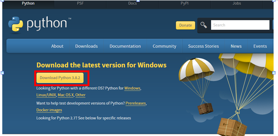Click 'Download the latest version for Windows' heading
This screenshot has height=136, width=278.
[x=101, y=65]
